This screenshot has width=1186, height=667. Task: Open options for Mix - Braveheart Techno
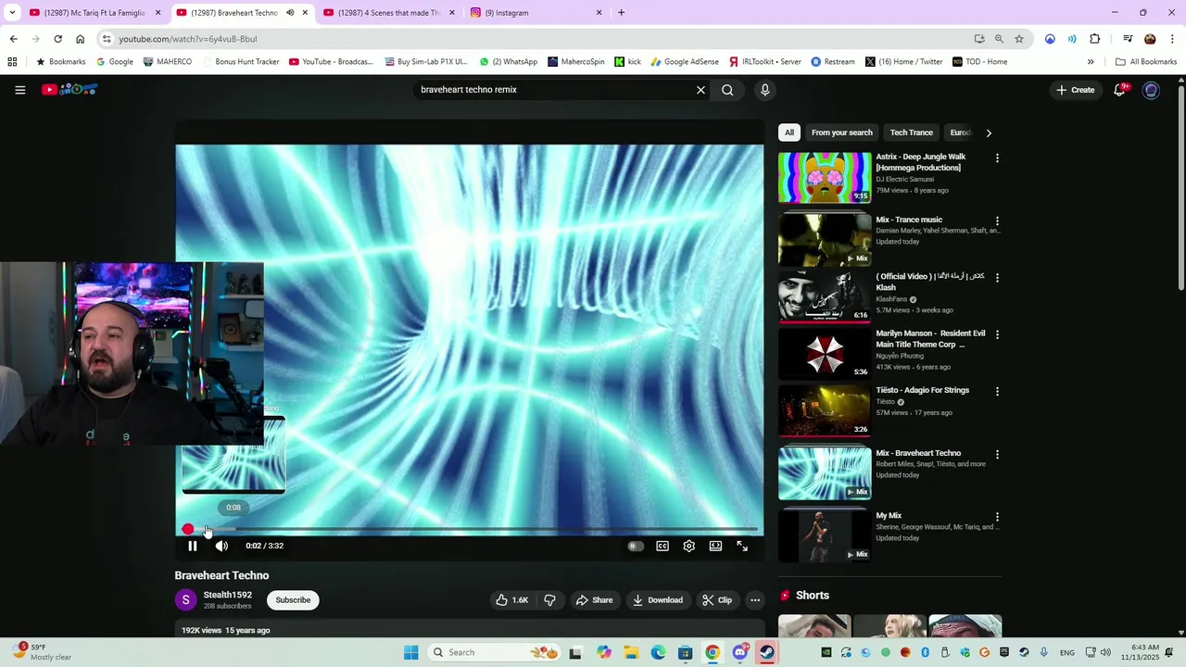click(997, 455)
